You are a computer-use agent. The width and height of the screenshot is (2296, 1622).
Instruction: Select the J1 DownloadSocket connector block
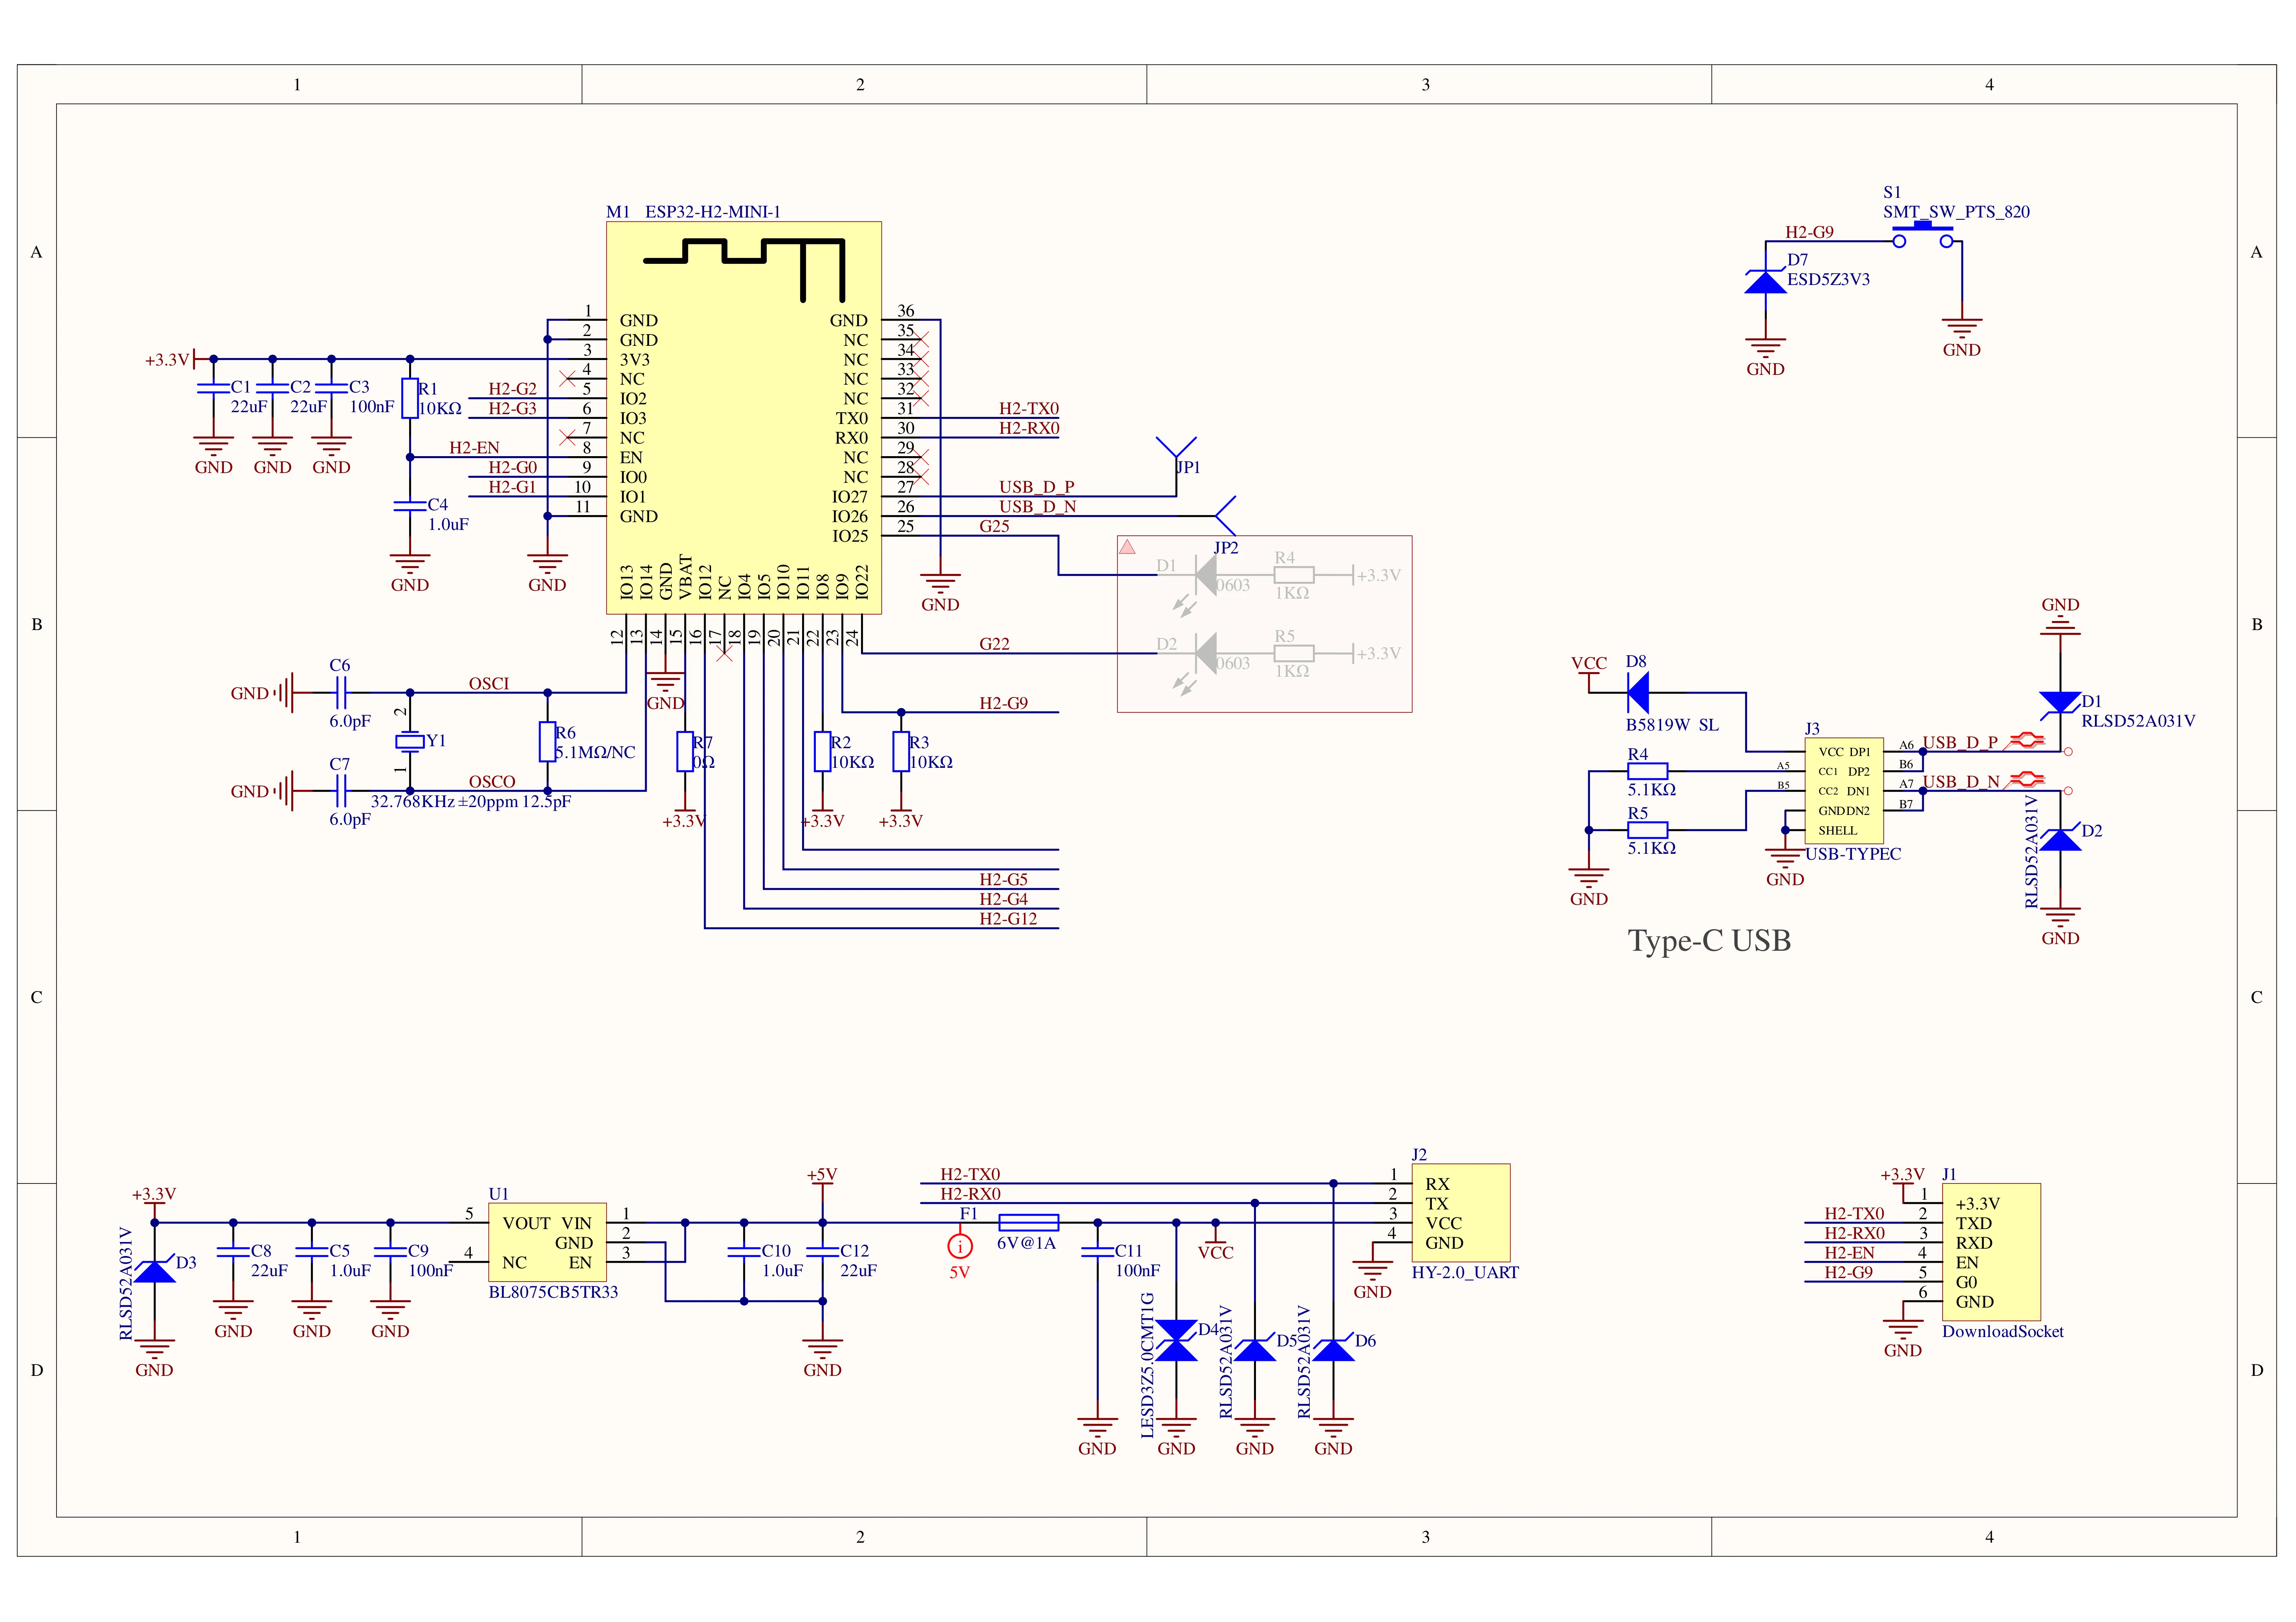(x=1991, y=1252)
